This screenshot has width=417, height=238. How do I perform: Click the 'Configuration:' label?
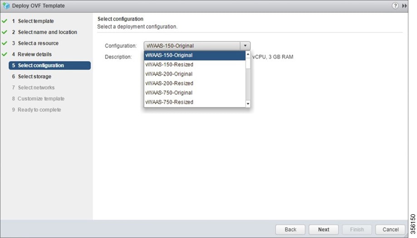tap(121, 46)
